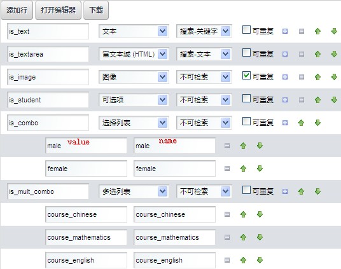341x269 pixels.
Task: Move is_text row up
Action: (x=317, y=31)
